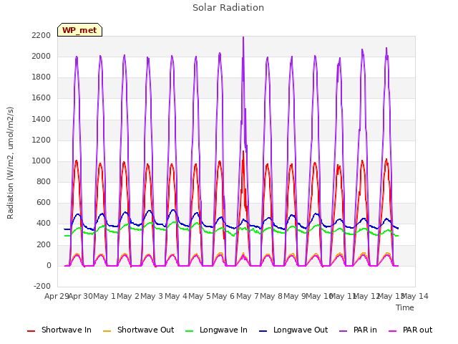Screen dimensions: 458x344
Task: Click the Solar Radiation chart title
Action: click(228, 8)
